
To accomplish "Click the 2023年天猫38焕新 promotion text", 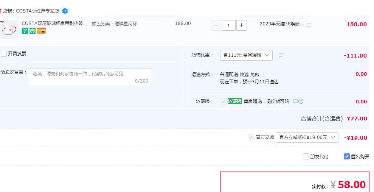I will point(282,24).
